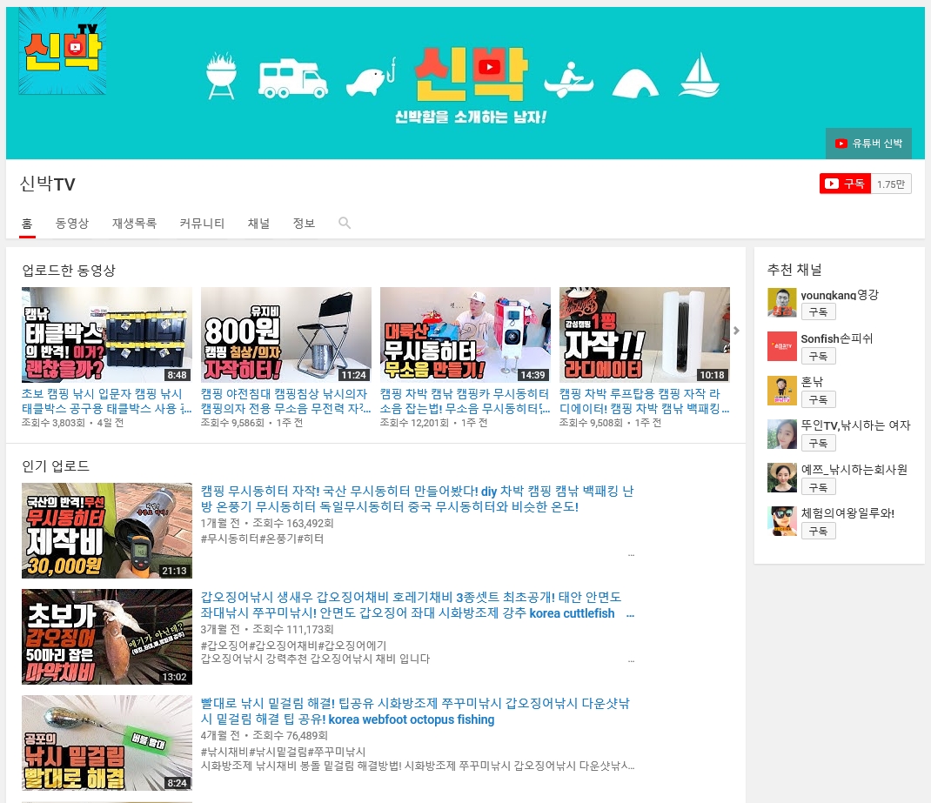The width and height of the screenshot is (931, 803).
Task: Open Sonfish손피쉬 channel avatar
Action: click(x=781, y=346)
